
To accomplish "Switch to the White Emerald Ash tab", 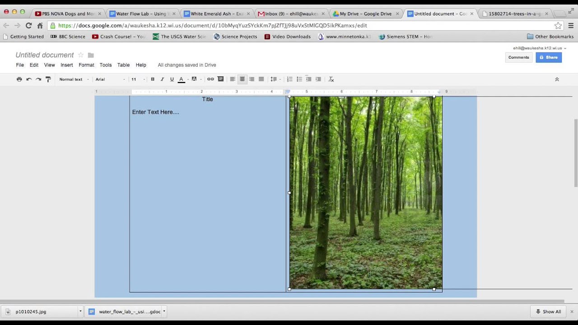I will (x=217, y=14).
